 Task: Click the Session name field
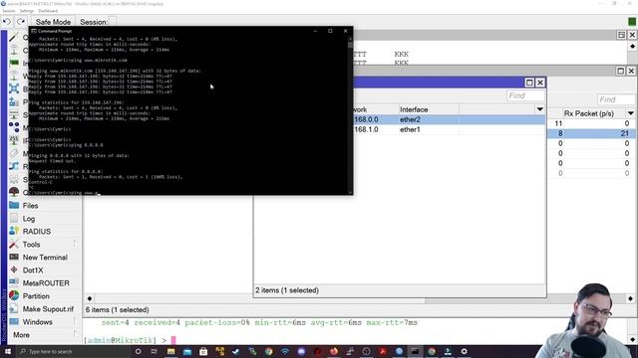point(113,22)
